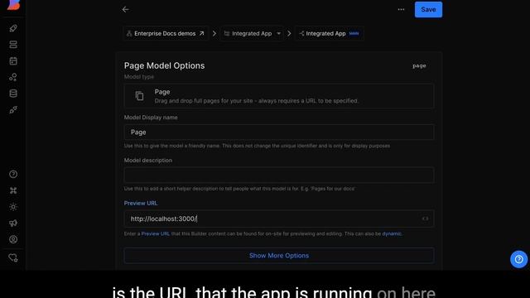Viewport: 530px width, 298px height.
Task: Click the Page Model Options heading
Action: (x=164, y=65)
